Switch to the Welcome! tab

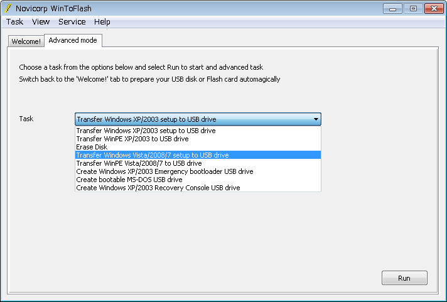click(x=26, y=41)
